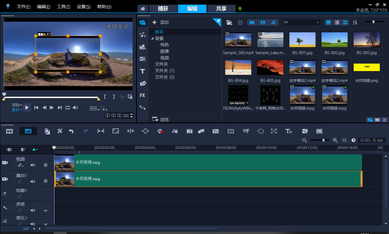Mute the 声音 track audio
The width and height of the screenshot is (389, 234).
(33, 210)
